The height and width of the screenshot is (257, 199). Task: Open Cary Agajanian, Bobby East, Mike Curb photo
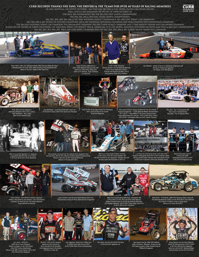tap(78, 224)
